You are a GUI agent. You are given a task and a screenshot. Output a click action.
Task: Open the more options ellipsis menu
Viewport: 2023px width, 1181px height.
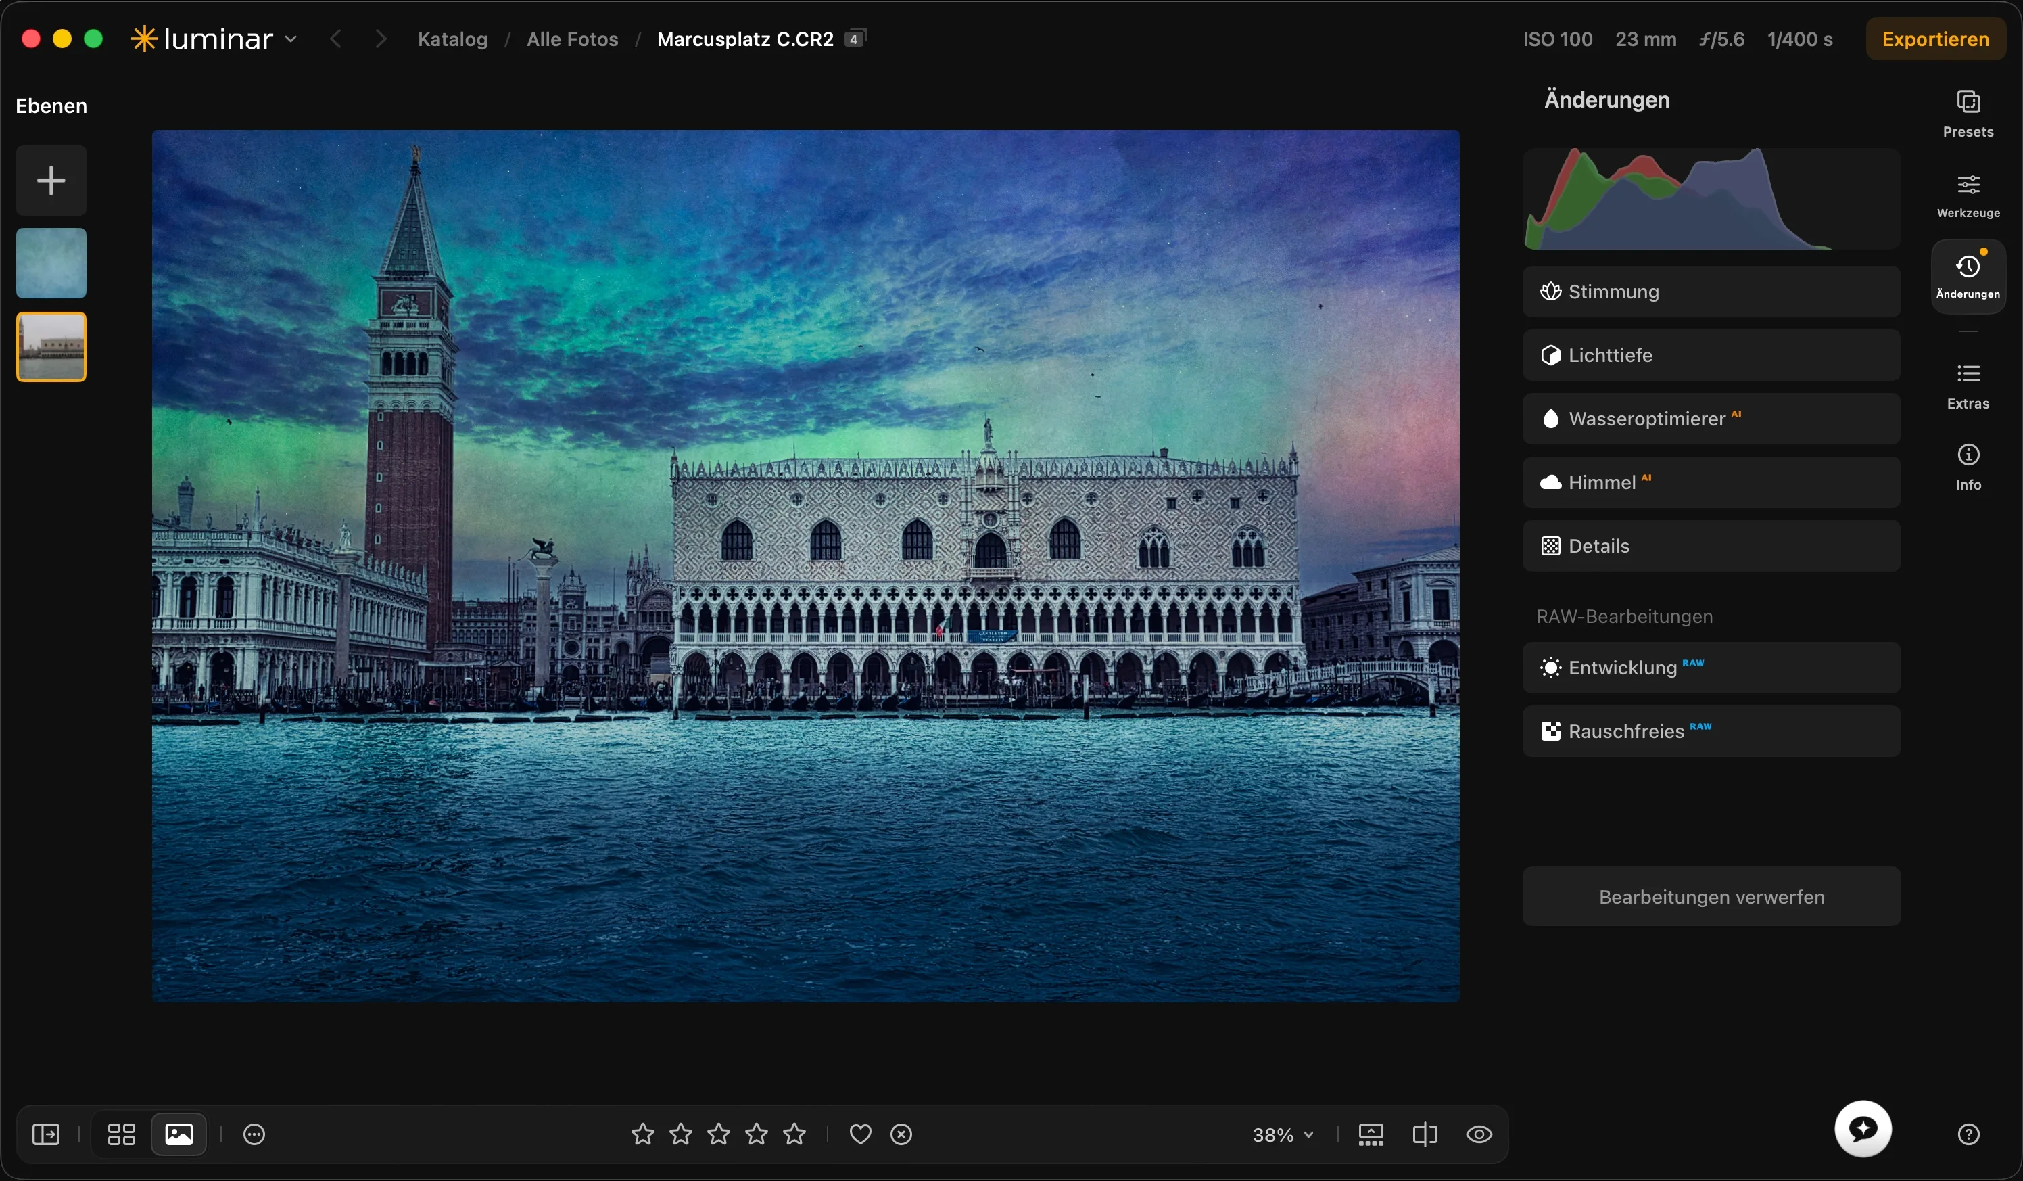point(254,1134)
